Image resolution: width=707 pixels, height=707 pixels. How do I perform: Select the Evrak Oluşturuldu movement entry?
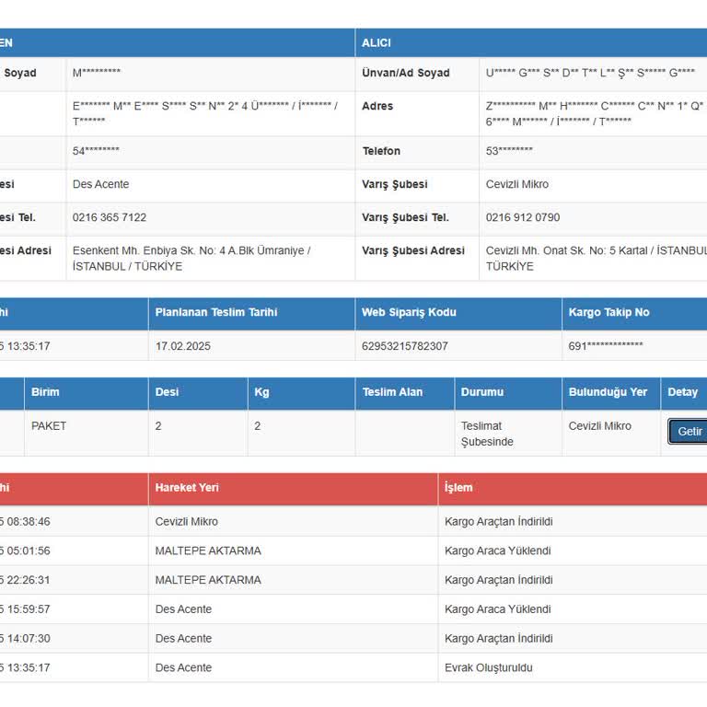pyautogui.click(x=488, y=667)
